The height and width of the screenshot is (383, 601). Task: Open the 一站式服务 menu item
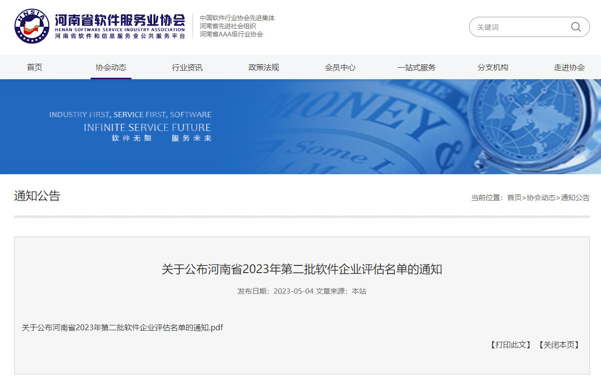(415, 67)
